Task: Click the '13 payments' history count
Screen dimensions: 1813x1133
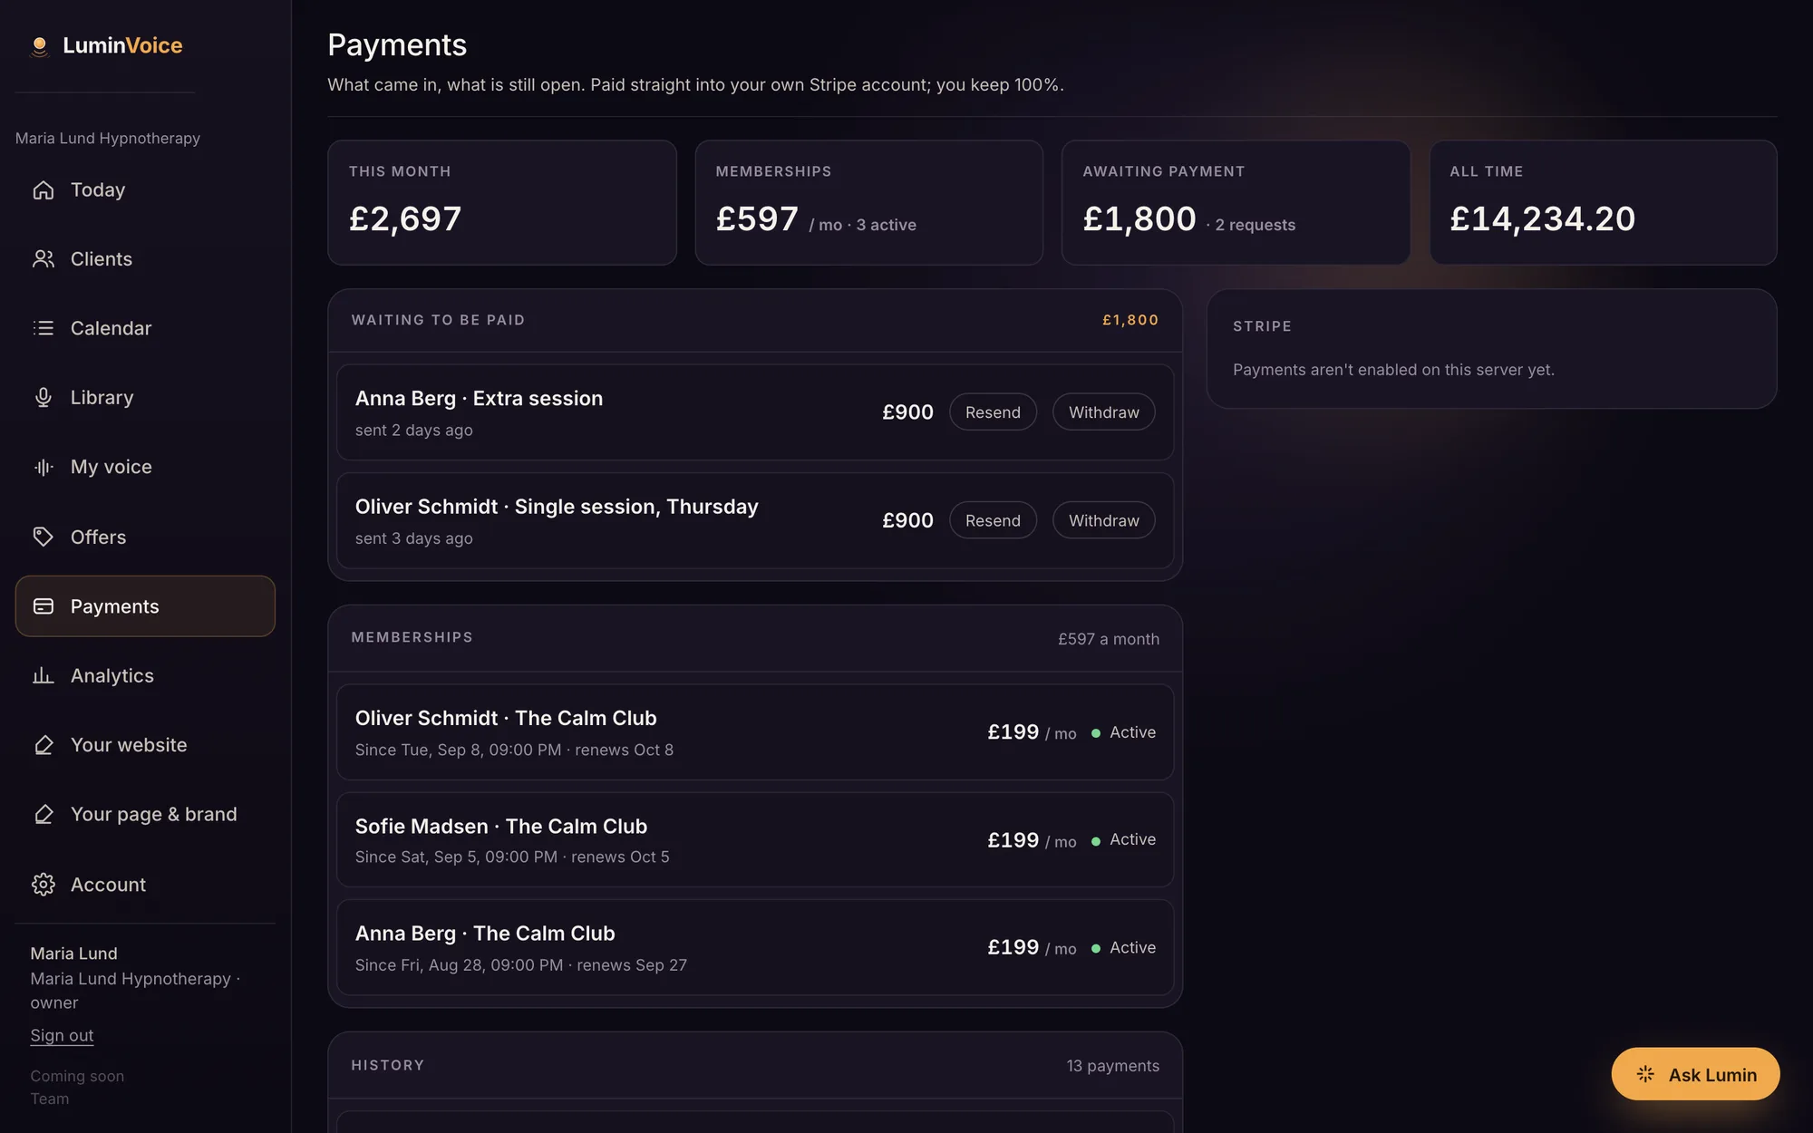Action: 1112,1066
